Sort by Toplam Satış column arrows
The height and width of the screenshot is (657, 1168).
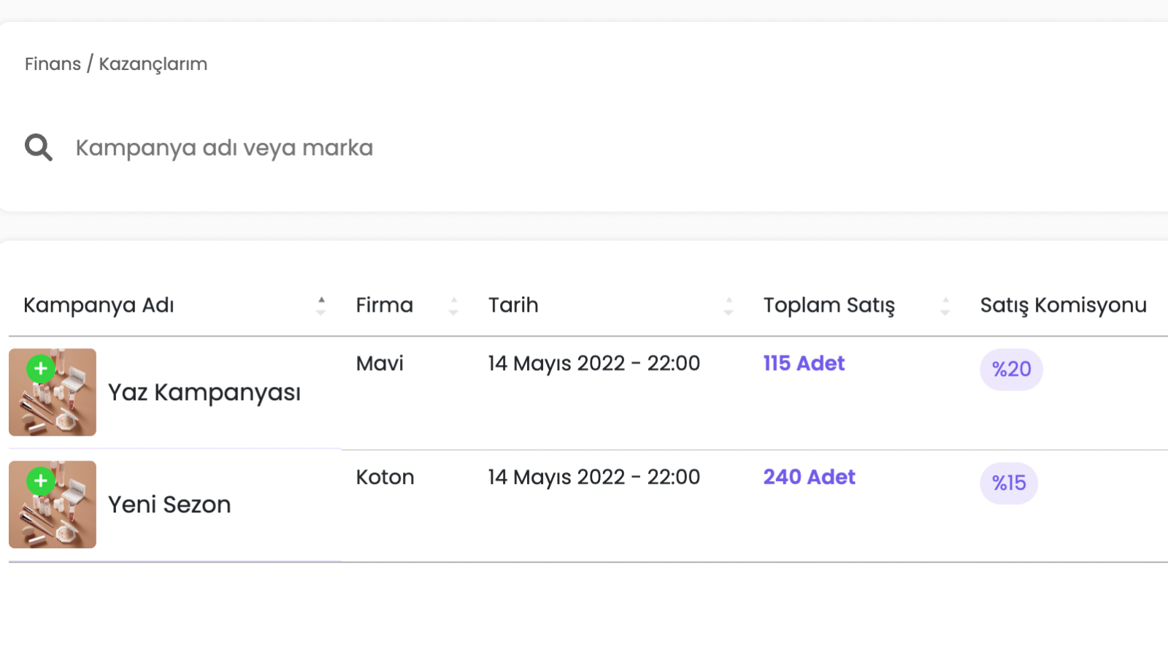coord(945,306)
